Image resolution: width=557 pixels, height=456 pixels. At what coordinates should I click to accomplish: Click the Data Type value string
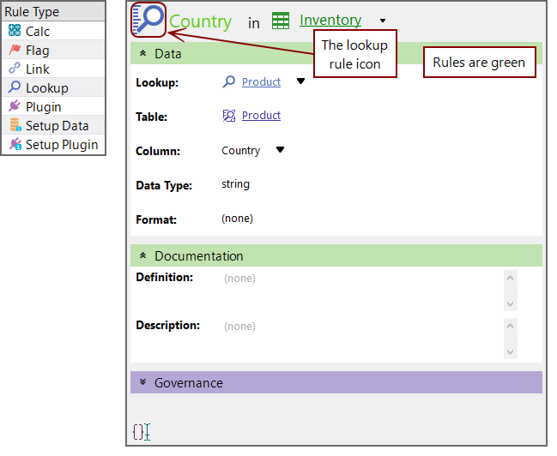coord(235,184)
